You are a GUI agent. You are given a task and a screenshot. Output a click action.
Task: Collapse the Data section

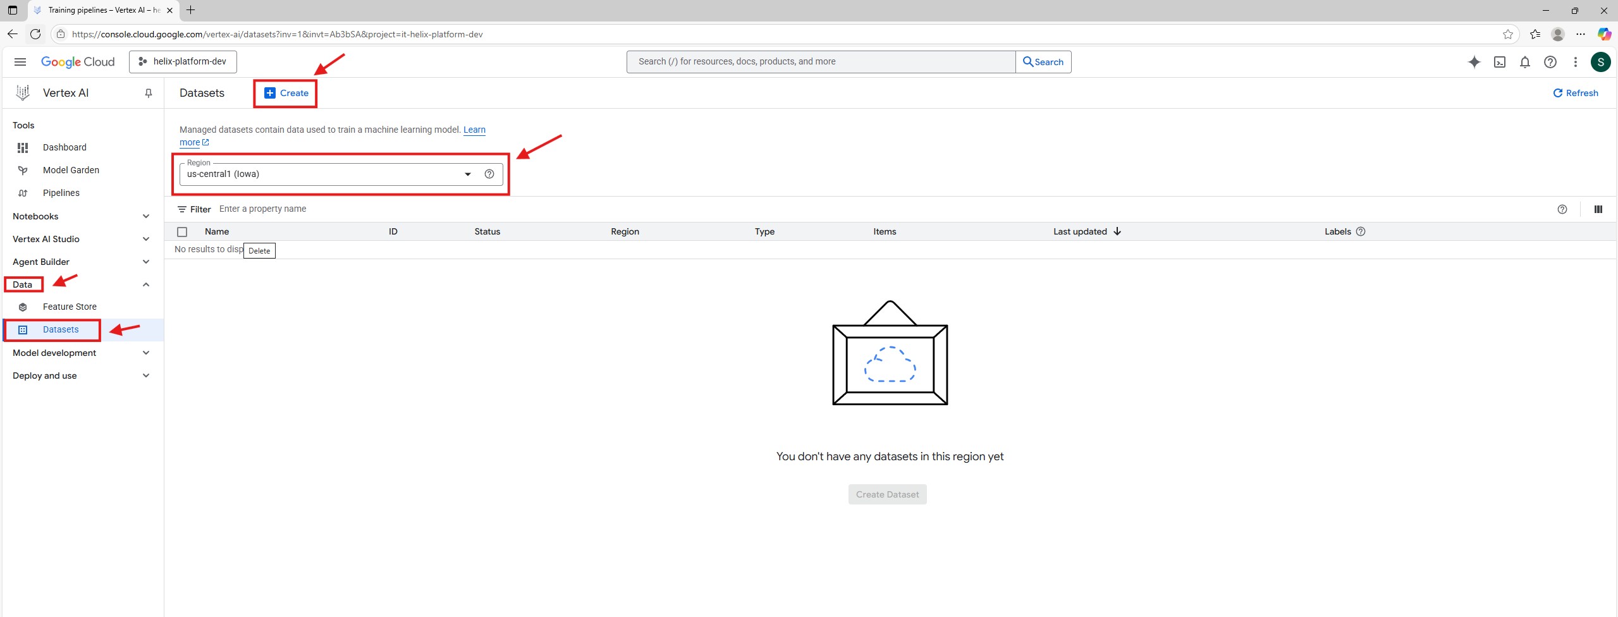[145, 284]
